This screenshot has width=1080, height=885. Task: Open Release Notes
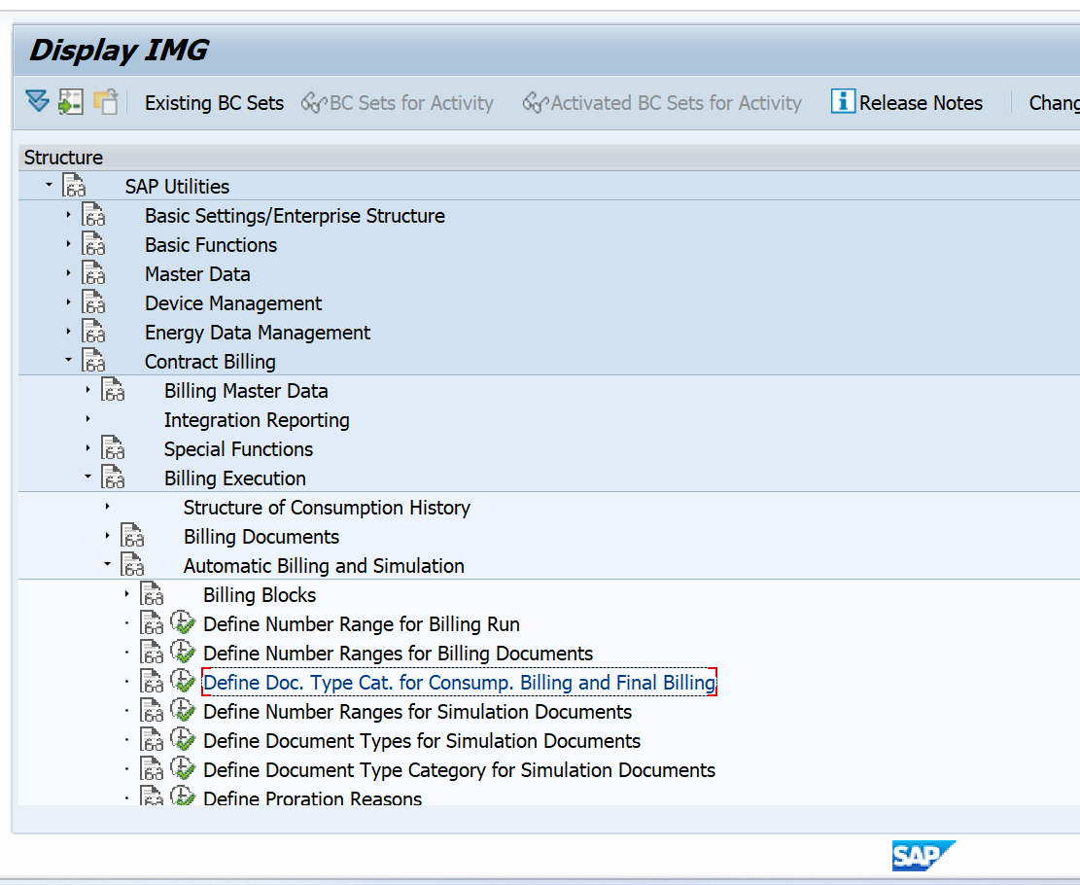[921, 103]
